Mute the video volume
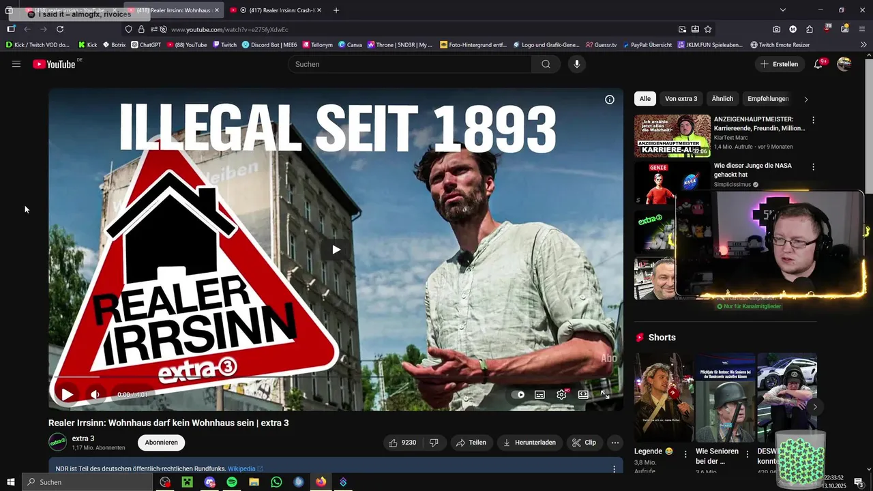The image size is (873, 491). [x=95, y=394]
